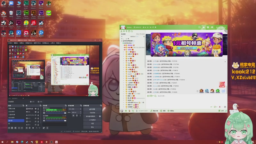
Task: Open Adobe Dreamweaver desktop shortcut
Action: (x=26, y=14)
